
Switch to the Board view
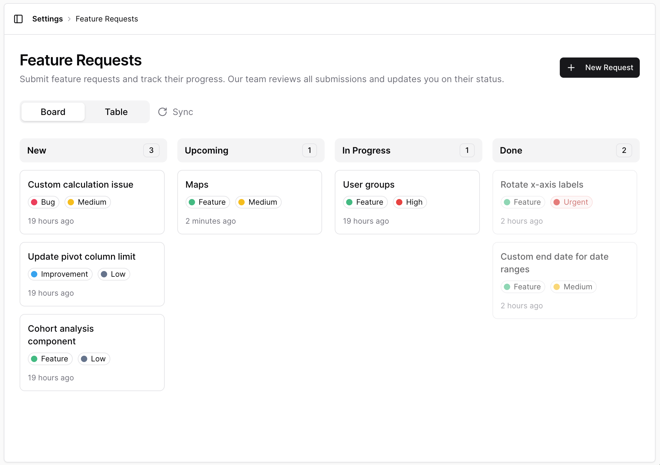pyautogui.click(x=52, y=112)
